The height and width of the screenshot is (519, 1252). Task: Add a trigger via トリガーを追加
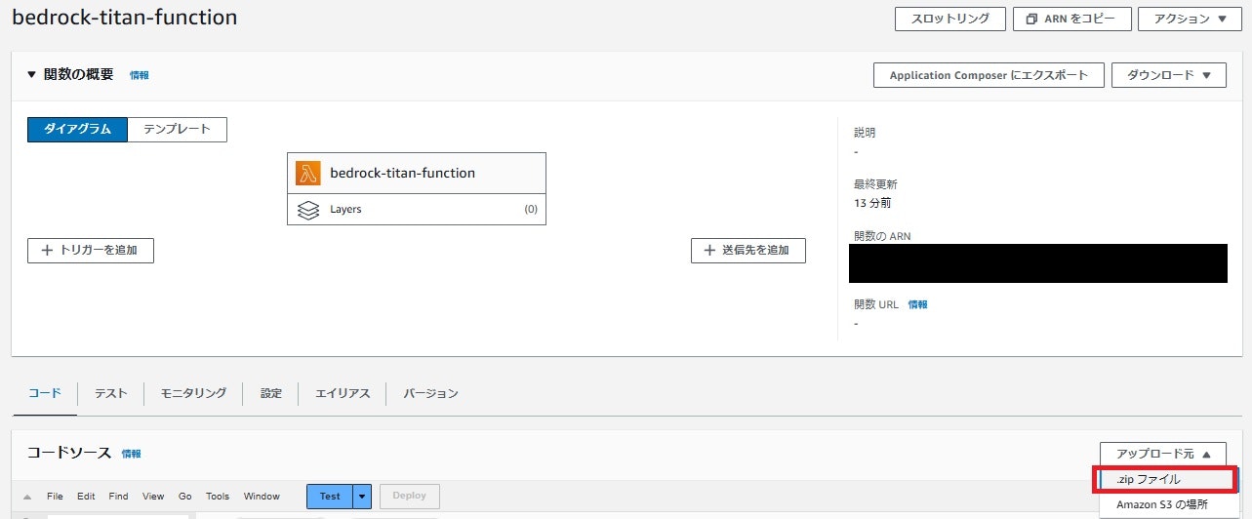click(91, 251)
